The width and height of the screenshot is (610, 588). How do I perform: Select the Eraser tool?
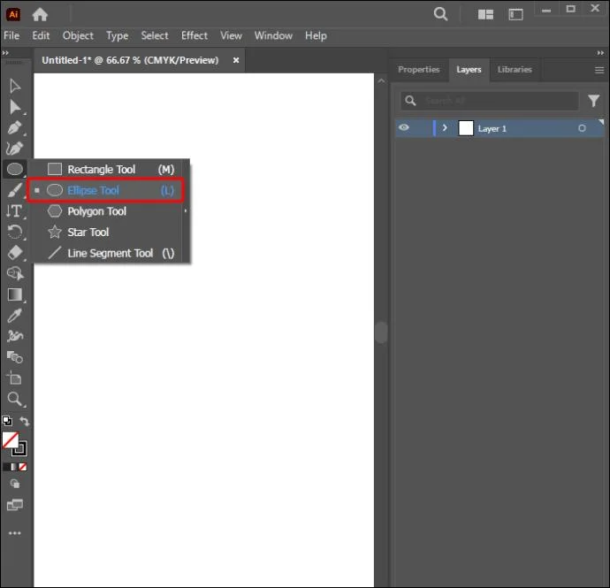[x=15, y=253]
